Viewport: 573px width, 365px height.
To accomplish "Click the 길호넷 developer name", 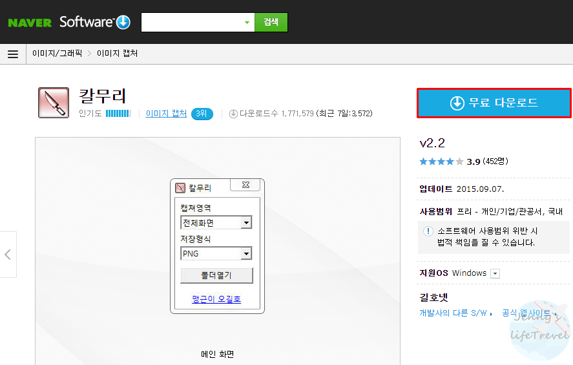I will pos(433,297).
